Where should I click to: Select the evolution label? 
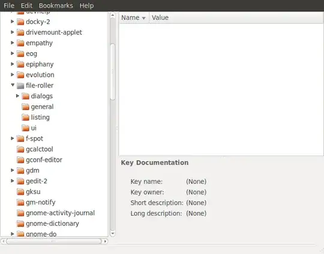(40, 75)
